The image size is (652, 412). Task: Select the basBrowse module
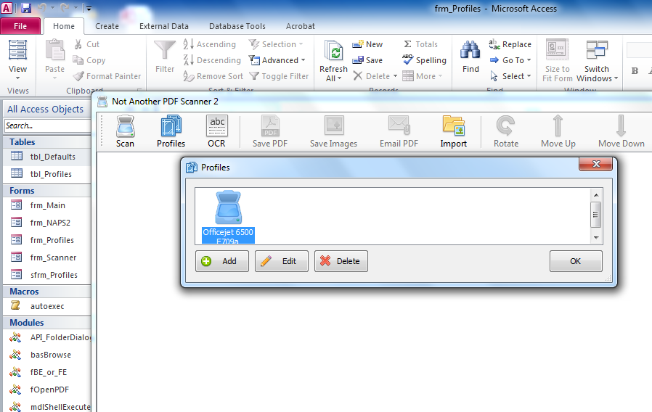pos(47,355)
